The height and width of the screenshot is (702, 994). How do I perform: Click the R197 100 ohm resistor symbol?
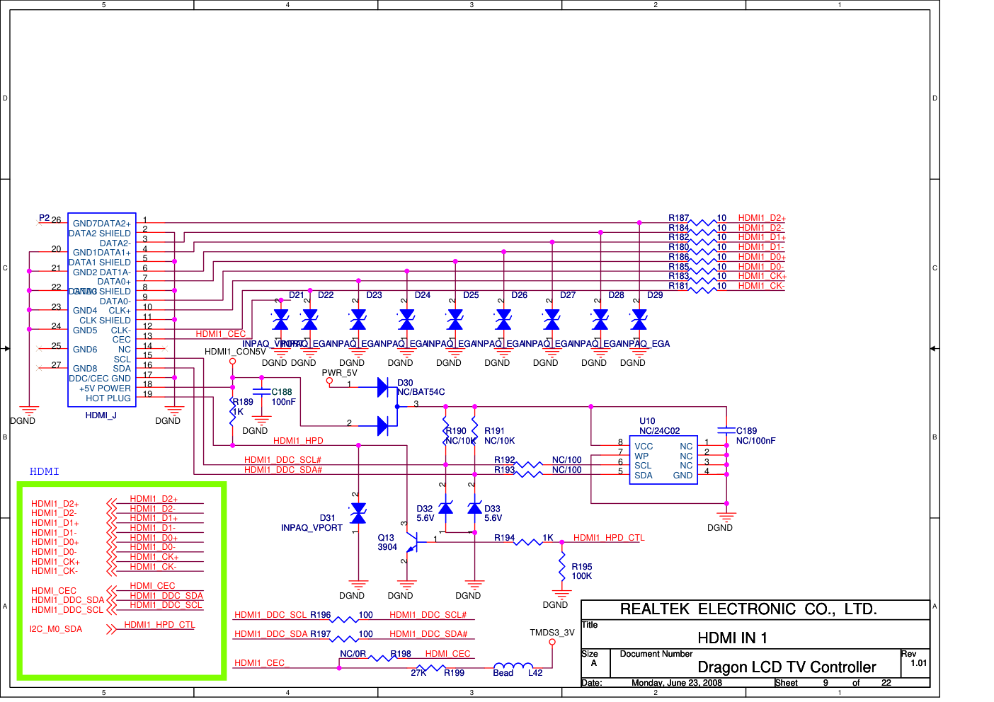click(x=344, y=639)
